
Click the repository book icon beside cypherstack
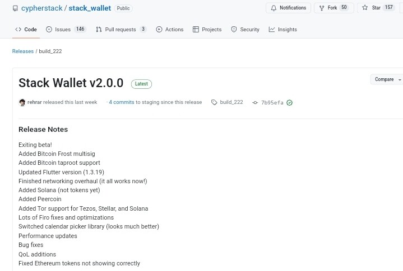click(x=15, y=8)
